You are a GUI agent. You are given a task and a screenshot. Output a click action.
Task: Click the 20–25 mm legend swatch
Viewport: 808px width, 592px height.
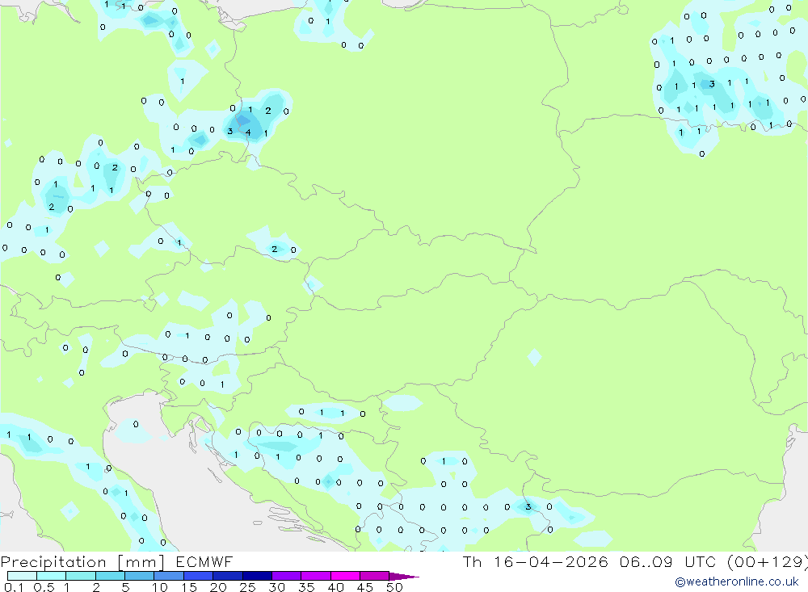point(228,576)
